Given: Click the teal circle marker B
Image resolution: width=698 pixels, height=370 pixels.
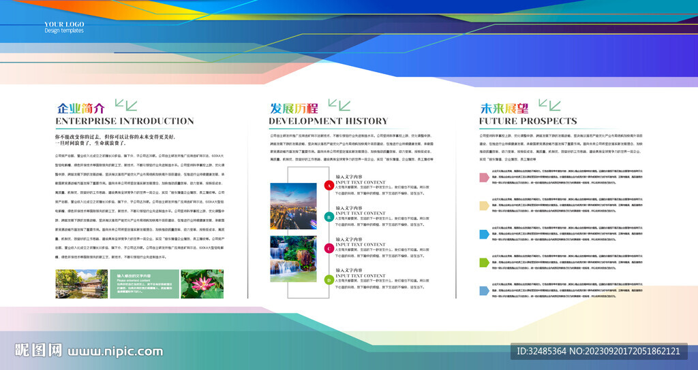Looking at the screenshot, I should pos(329,217).
